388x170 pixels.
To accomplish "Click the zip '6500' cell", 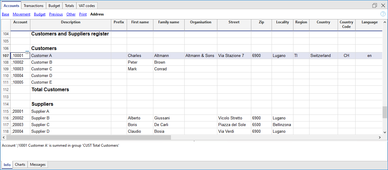I will point(261,125).
